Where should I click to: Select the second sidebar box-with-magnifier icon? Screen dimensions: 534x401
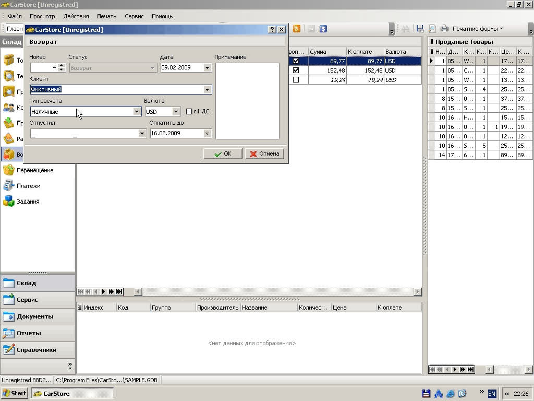coord(9,76)
